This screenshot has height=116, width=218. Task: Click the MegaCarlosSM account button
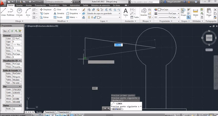click(x=172, y=2)
